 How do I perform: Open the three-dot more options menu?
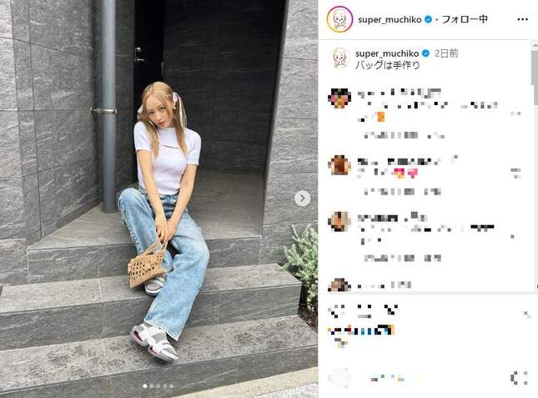(x=522, y=19)
